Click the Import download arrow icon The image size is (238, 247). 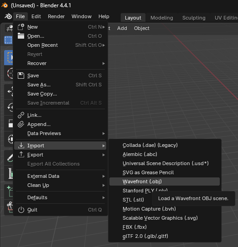tap(21, 146)
